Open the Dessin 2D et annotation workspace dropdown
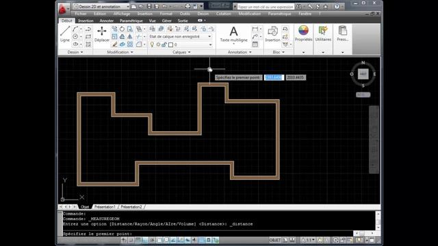The height and width of the screenshot is (246, 438). click(101, 6)
